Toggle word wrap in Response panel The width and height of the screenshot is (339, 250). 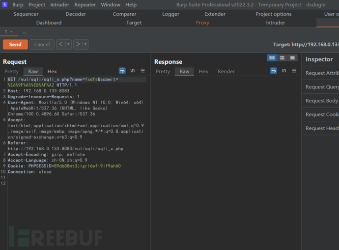coord(274,71)
